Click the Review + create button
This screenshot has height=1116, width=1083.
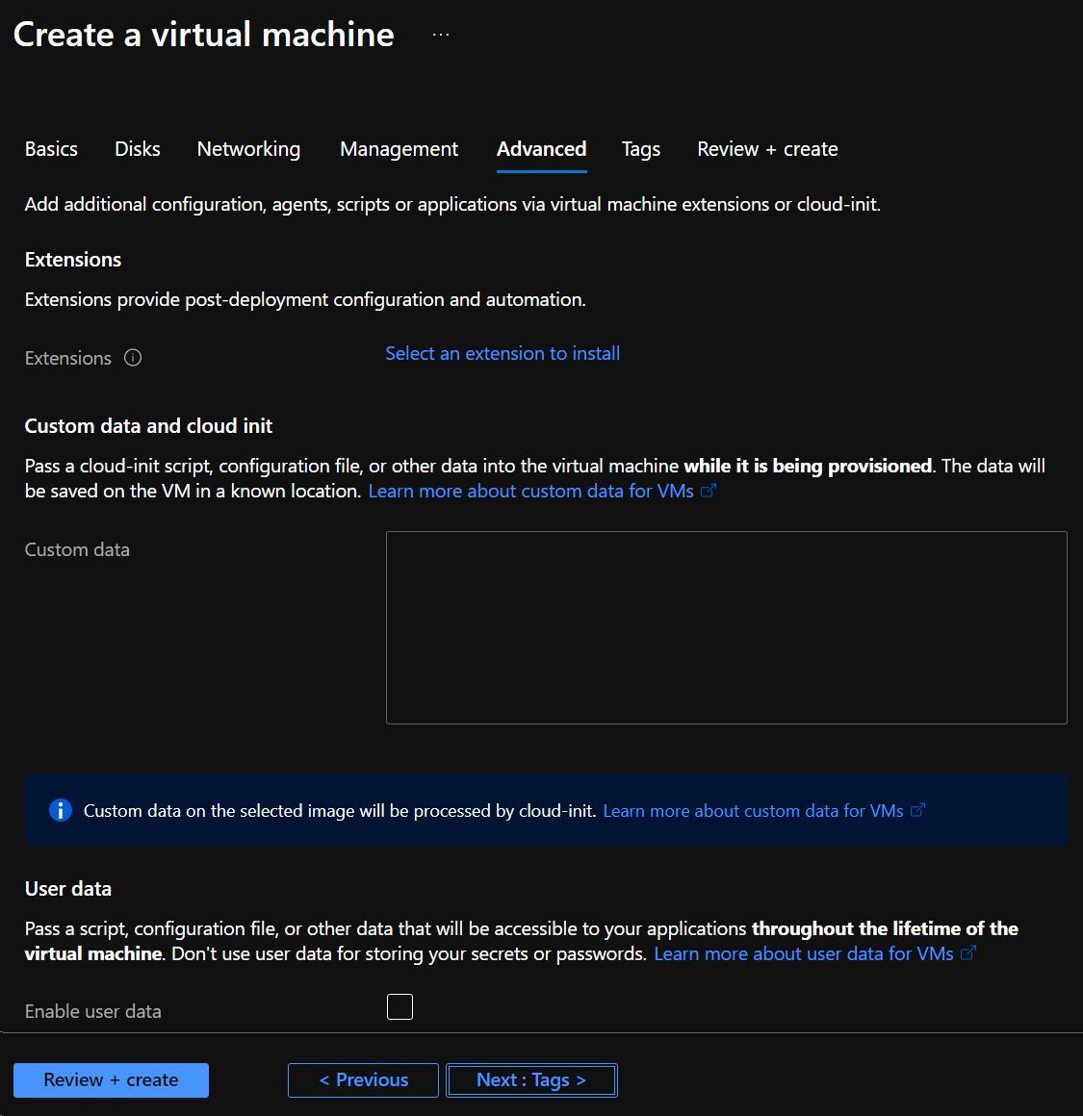tap(110, 1079)
